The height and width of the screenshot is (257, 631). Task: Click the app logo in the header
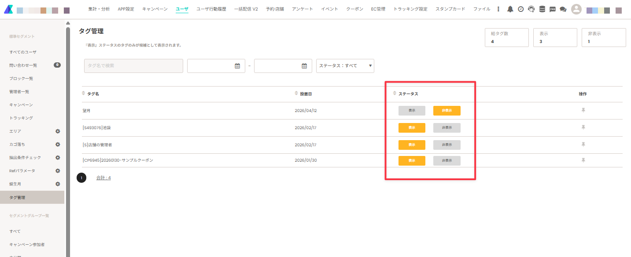coord(8,9)
